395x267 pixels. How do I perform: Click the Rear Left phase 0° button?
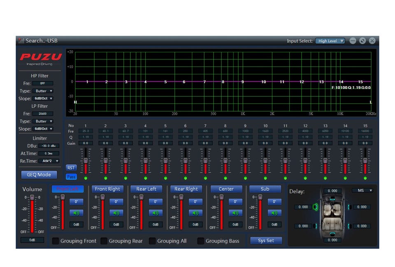[x=156, y=202]
